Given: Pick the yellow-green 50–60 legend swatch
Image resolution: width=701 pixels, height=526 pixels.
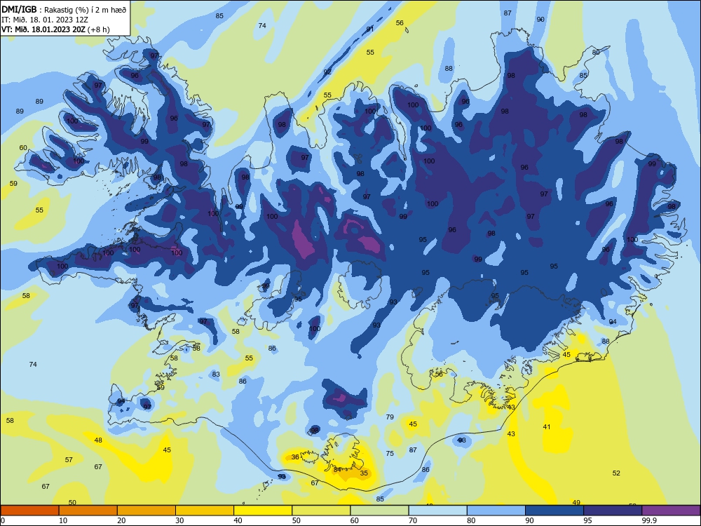Looking at the screenshot, I should pos(321,511).
